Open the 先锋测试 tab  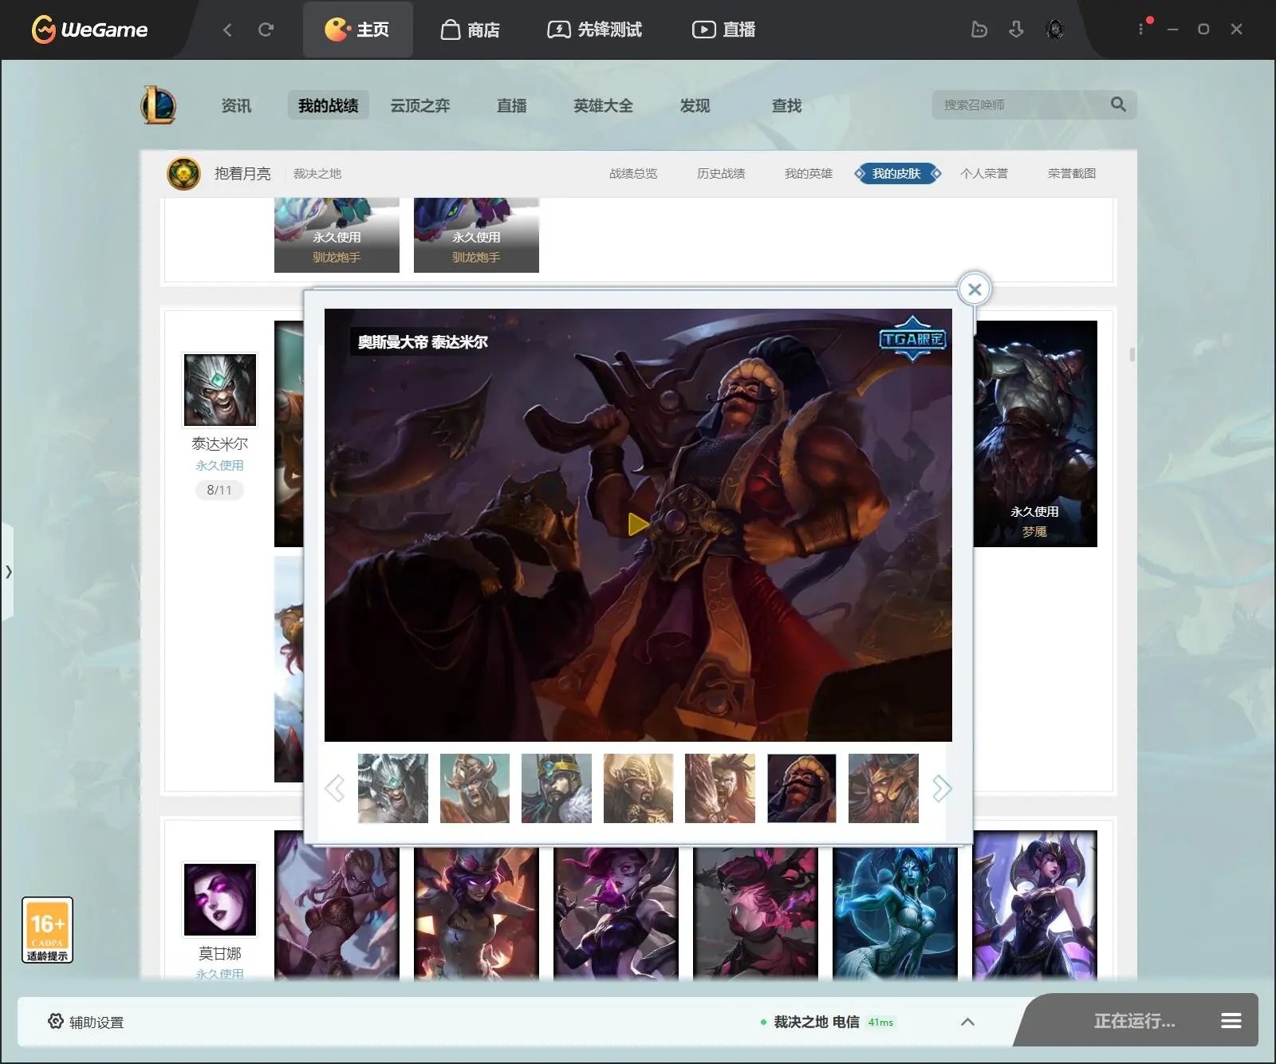point(594,30)
